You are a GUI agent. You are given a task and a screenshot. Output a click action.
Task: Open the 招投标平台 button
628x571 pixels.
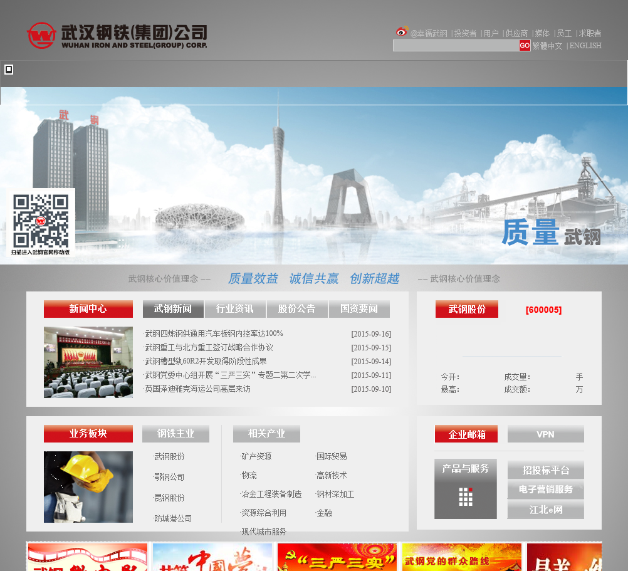(545, 470)
